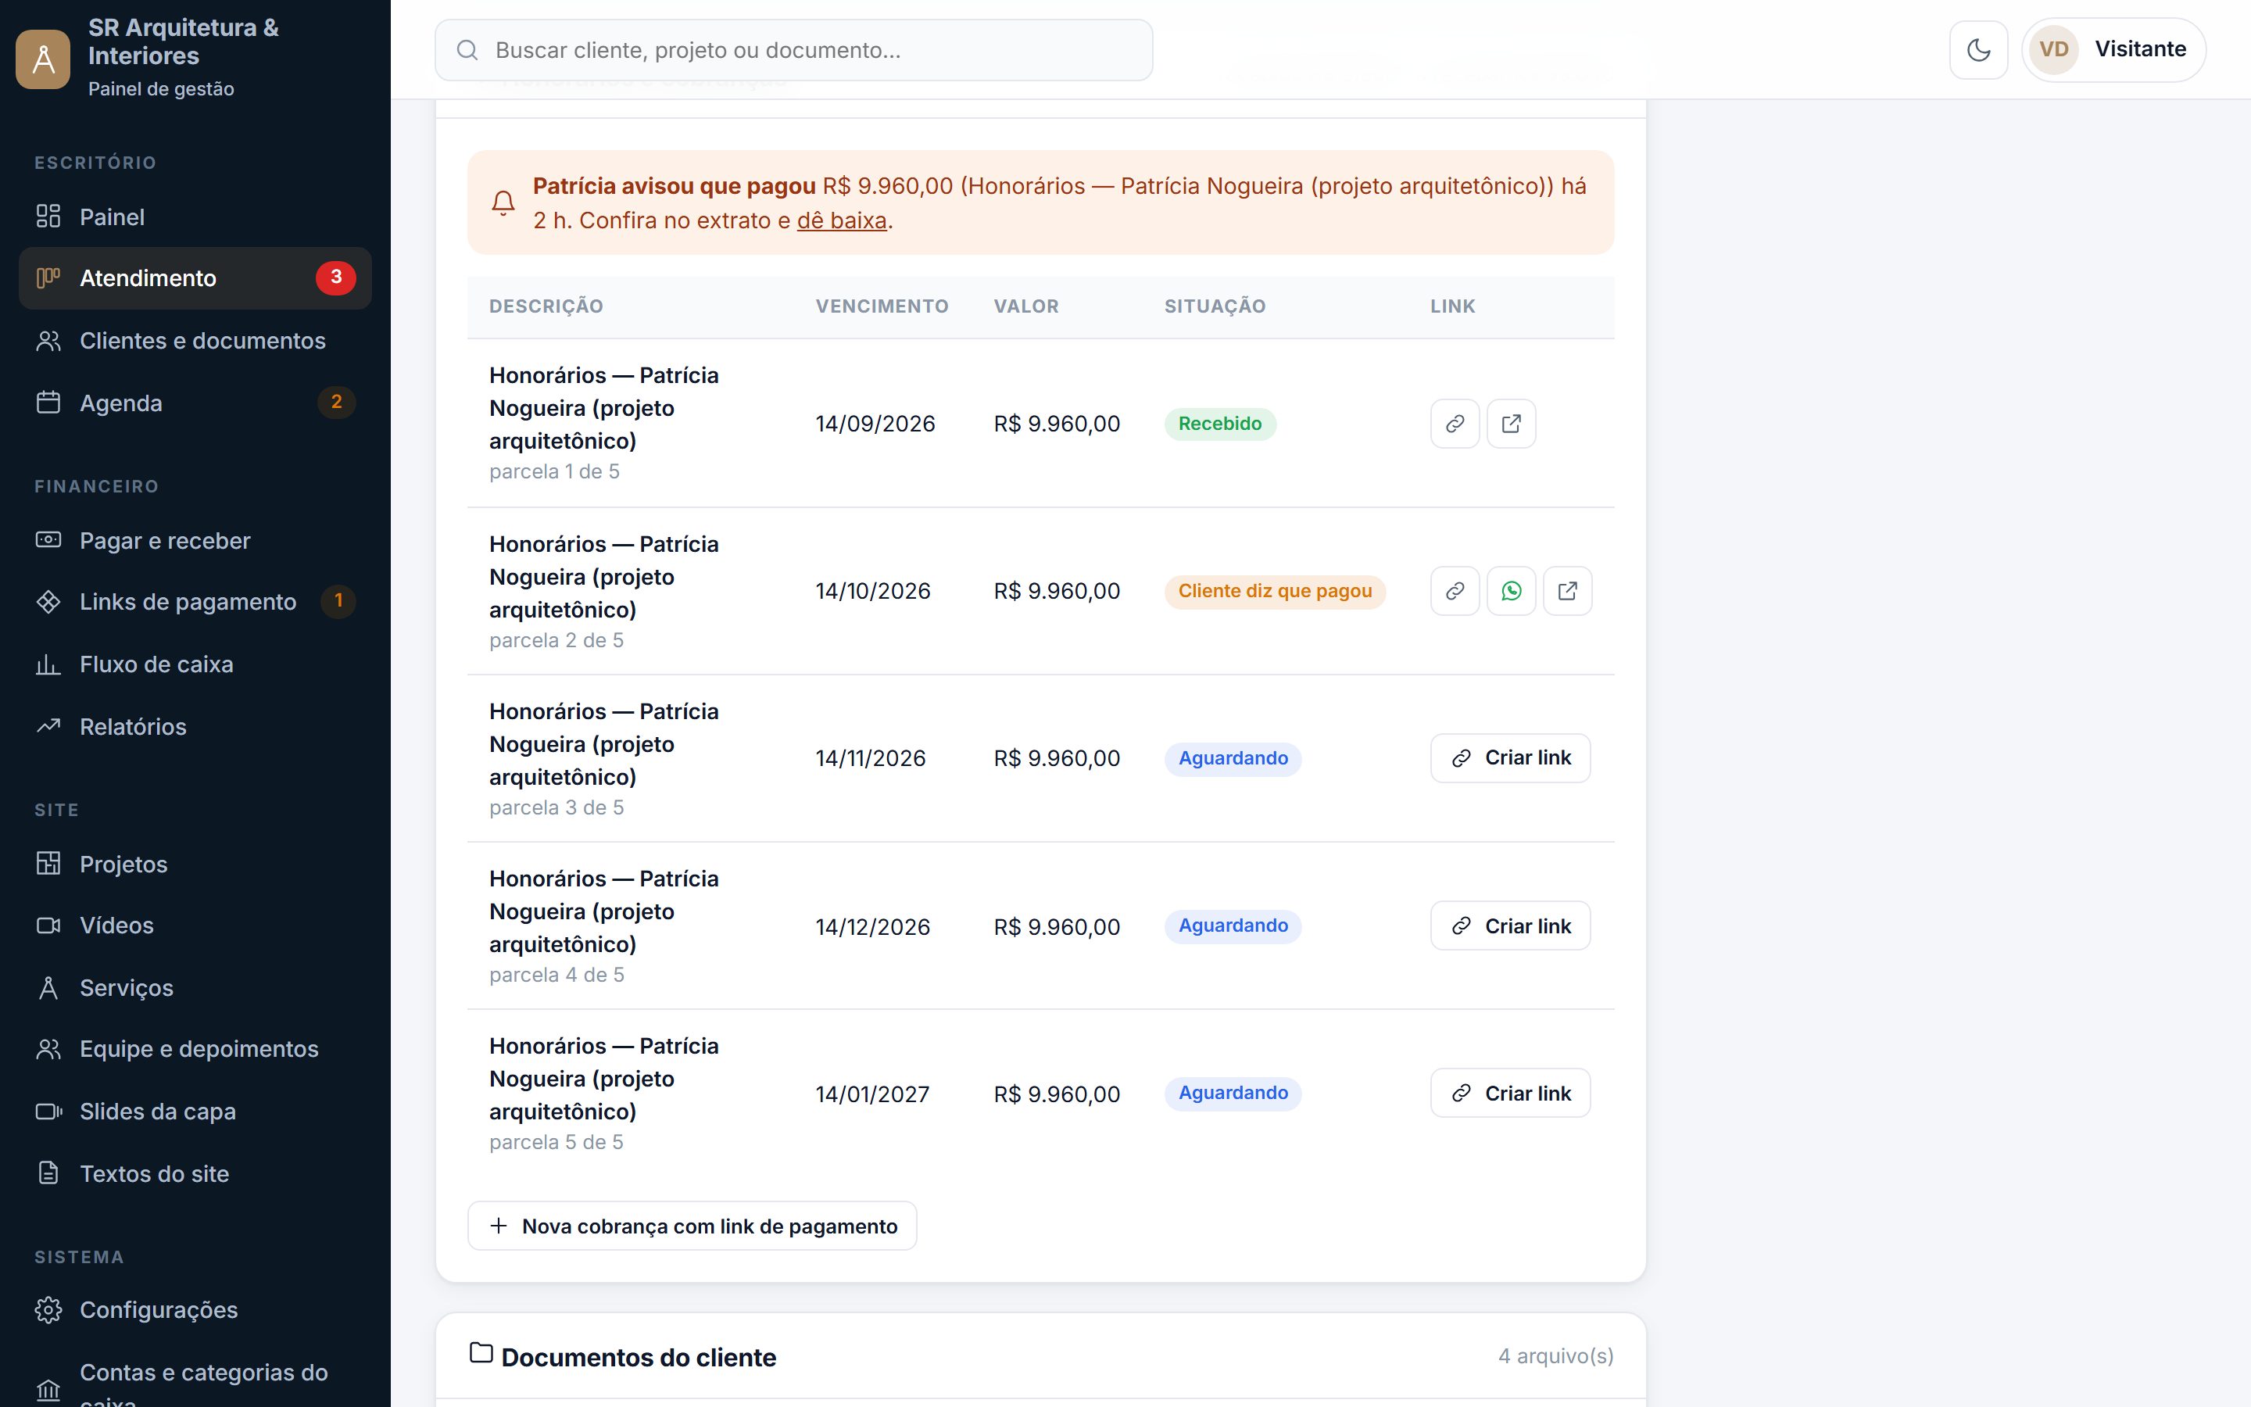View Fluxo de caixa
This screenshot has height=1407, width=2251.
(195, 664)
